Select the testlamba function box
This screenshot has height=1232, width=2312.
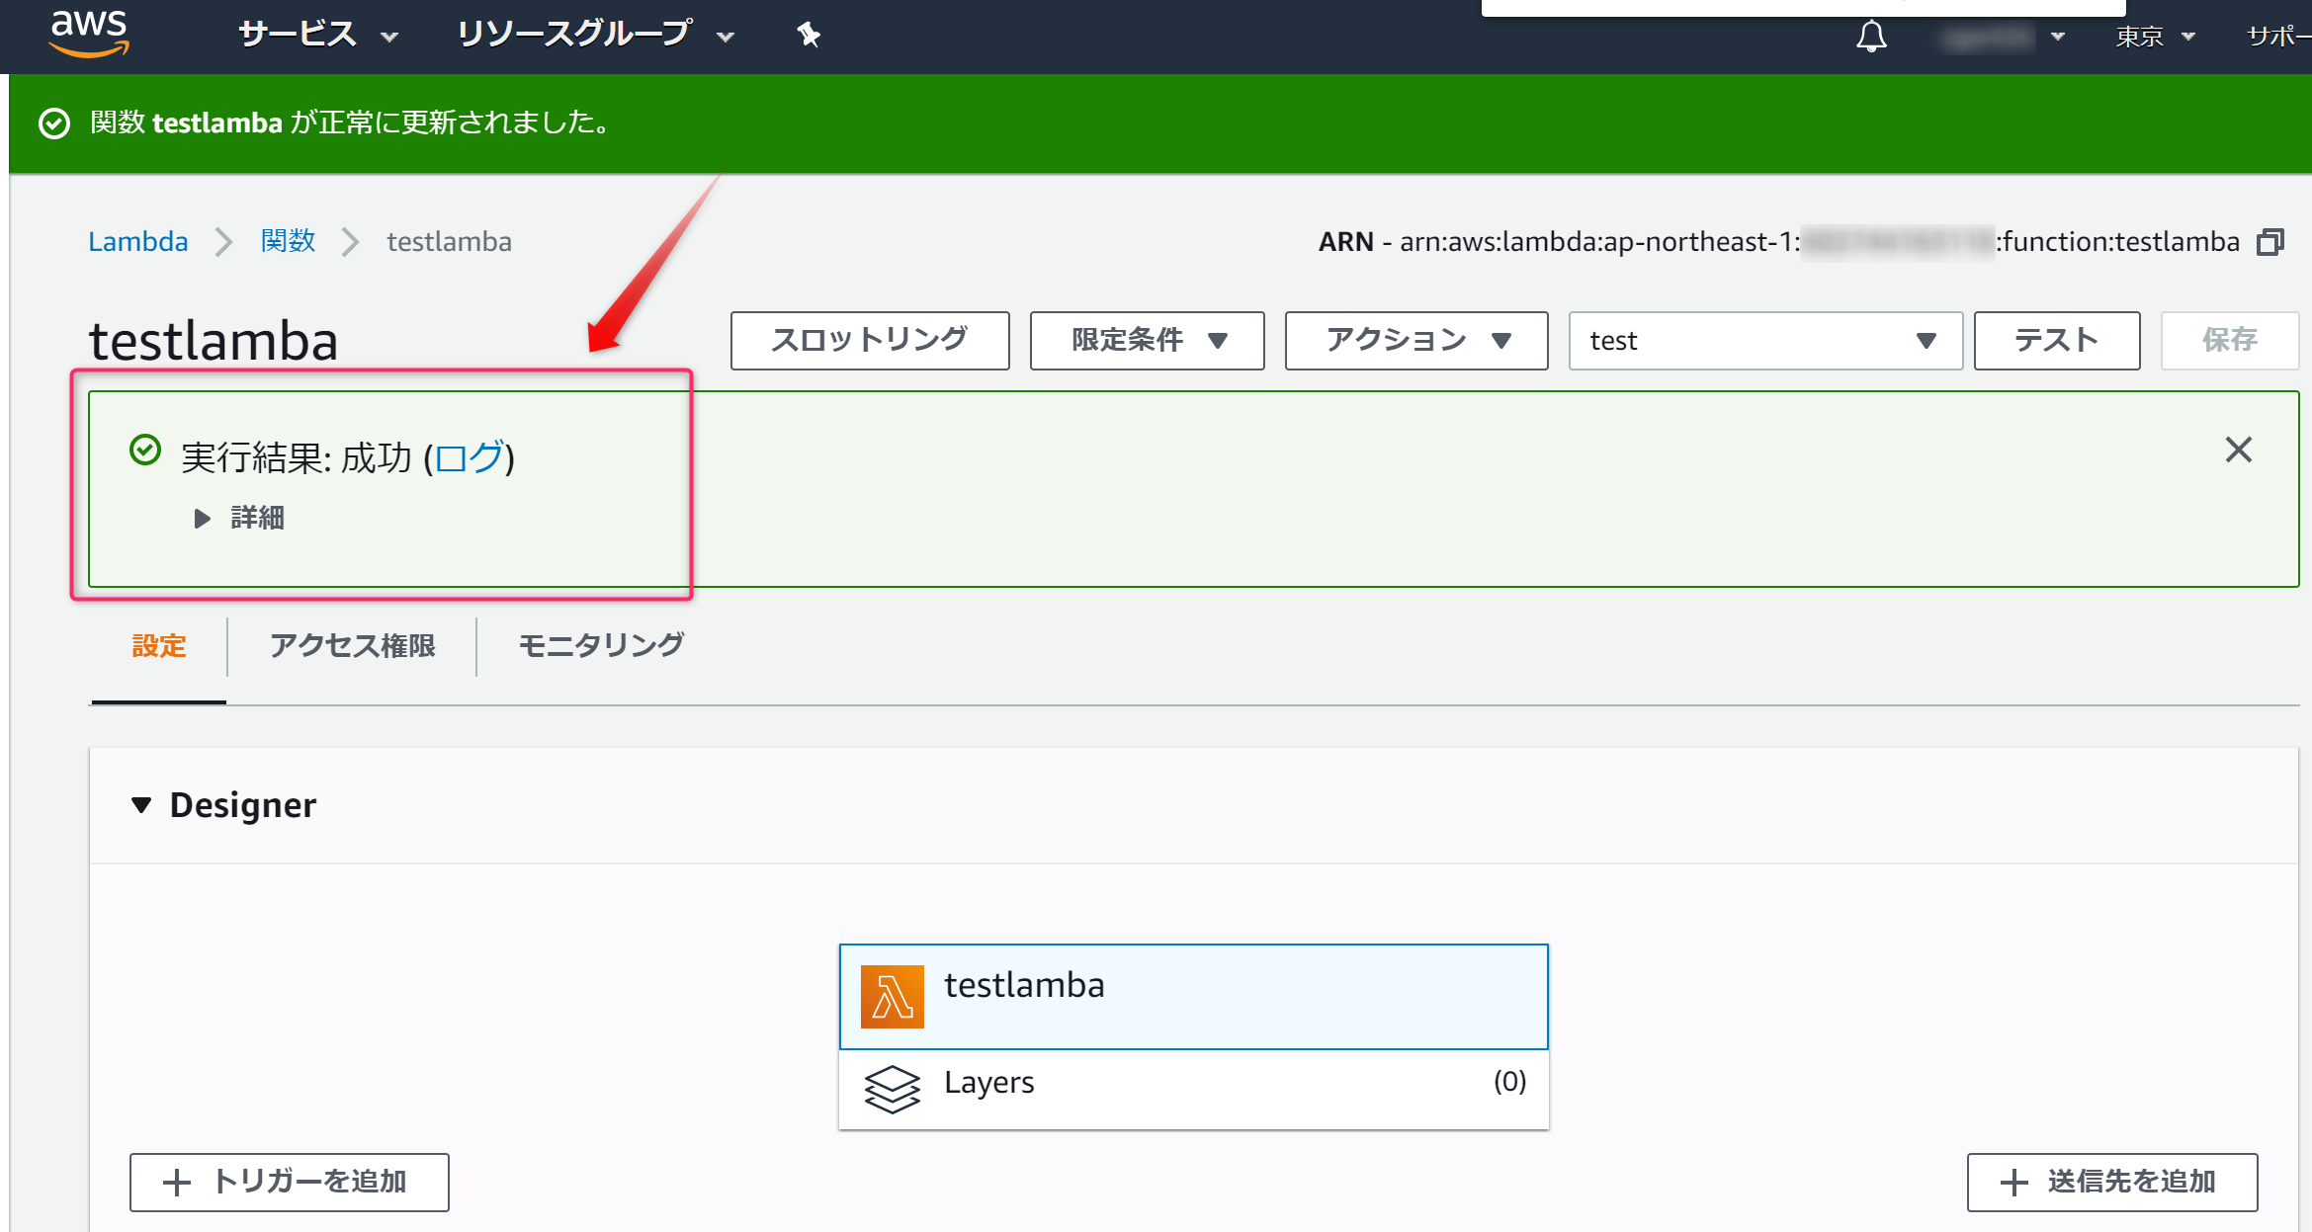point(1193,996)
